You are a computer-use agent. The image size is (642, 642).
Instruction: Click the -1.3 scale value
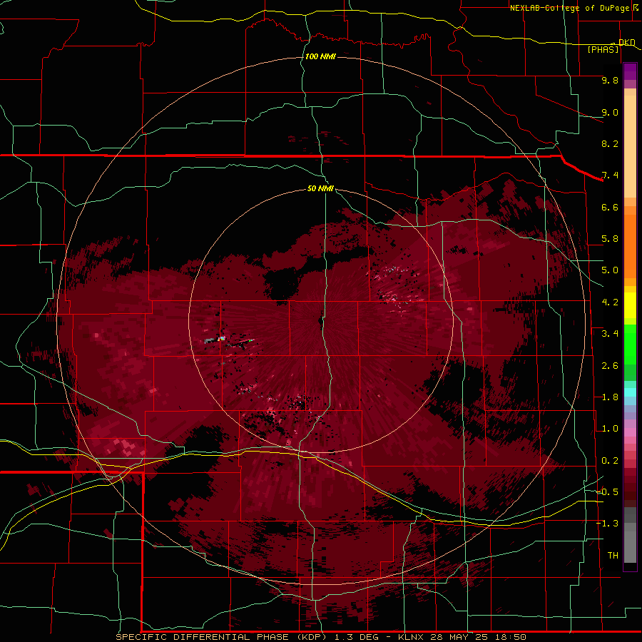coord(608,524)
